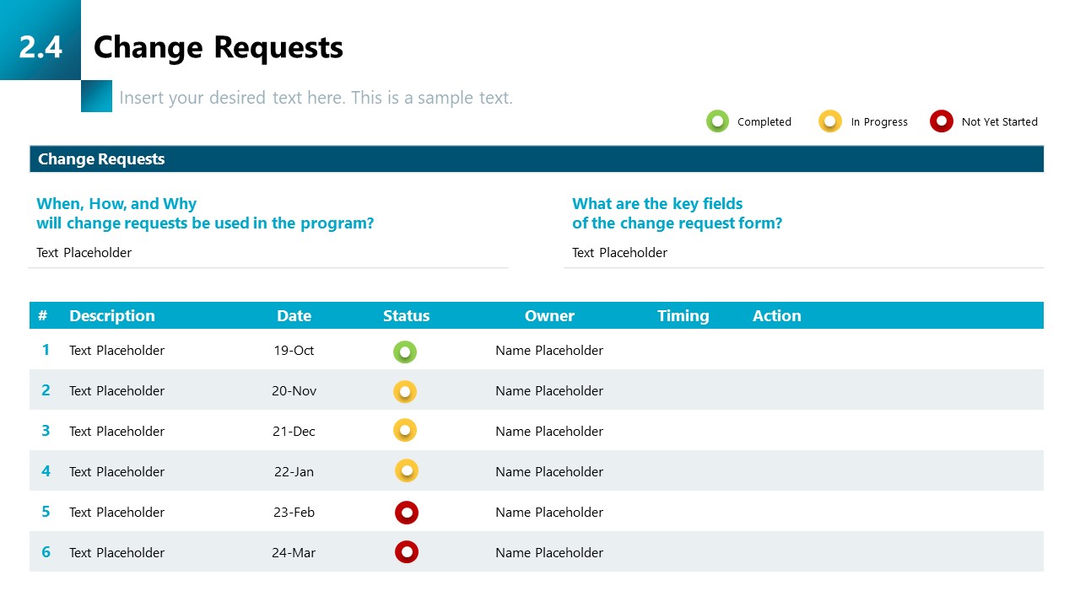
Task: Select the yellow status icon for 22-Jan
Action: 407,470
